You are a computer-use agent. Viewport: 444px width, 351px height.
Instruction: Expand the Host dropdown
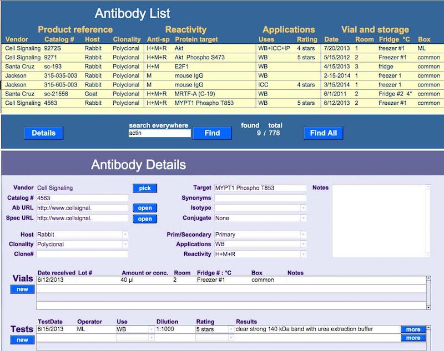pos(125,235)
